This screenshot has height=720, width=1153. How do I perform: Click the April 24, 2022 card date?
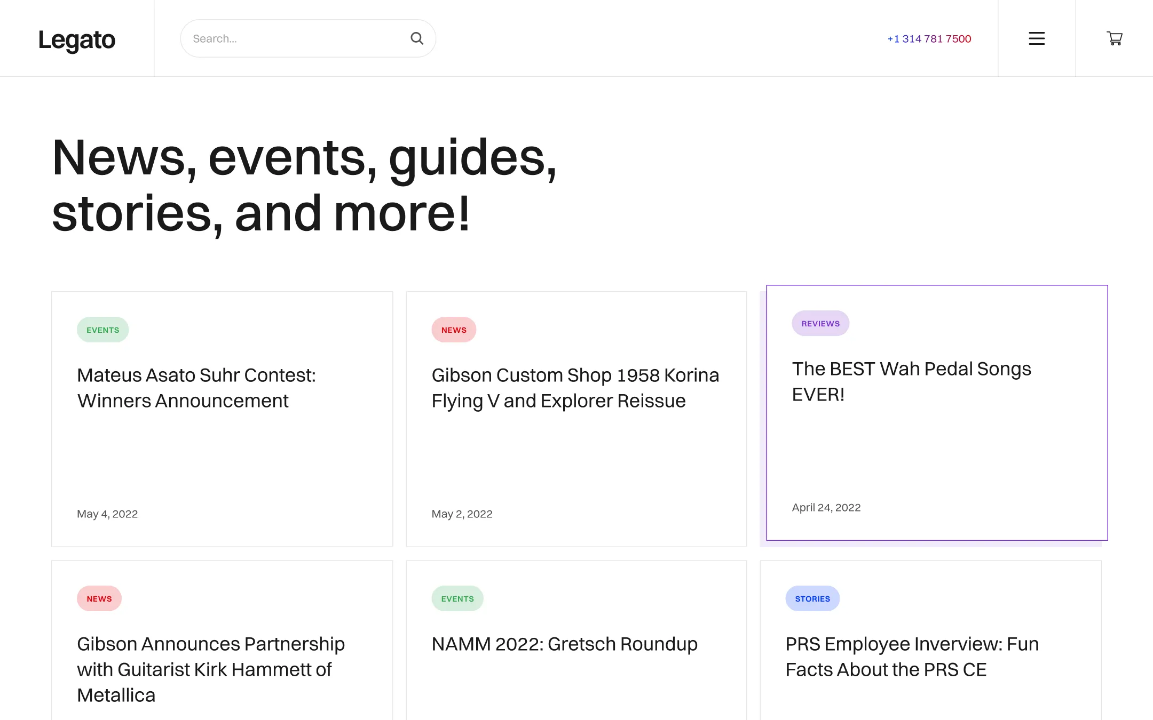(826, 507)
